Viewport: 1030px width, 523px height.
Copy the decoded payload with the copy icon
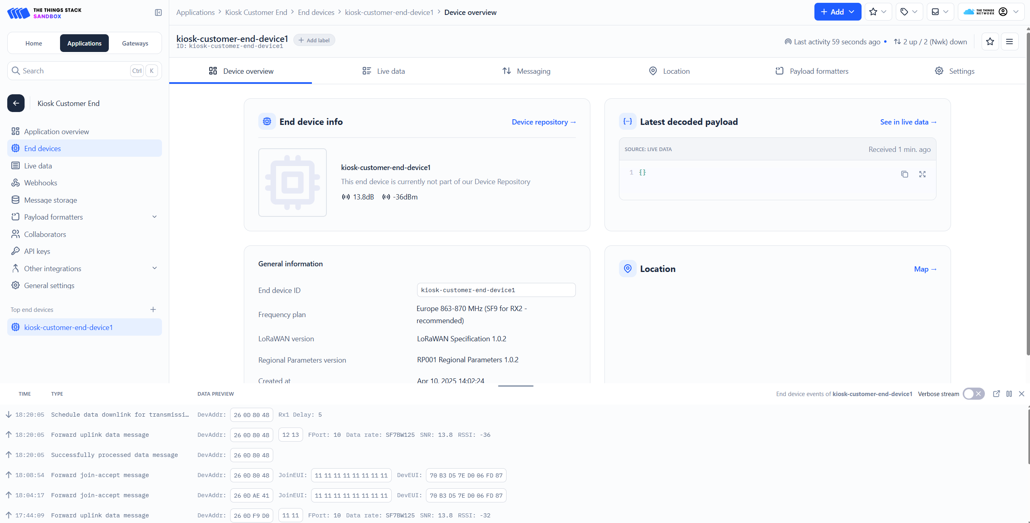coord(905,174)
